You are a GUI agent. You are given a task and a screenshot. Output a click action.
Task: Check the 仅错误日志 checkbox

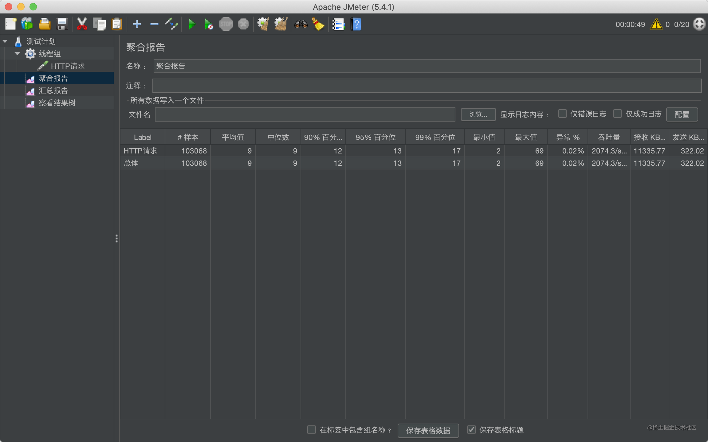(x=562, y=114)
